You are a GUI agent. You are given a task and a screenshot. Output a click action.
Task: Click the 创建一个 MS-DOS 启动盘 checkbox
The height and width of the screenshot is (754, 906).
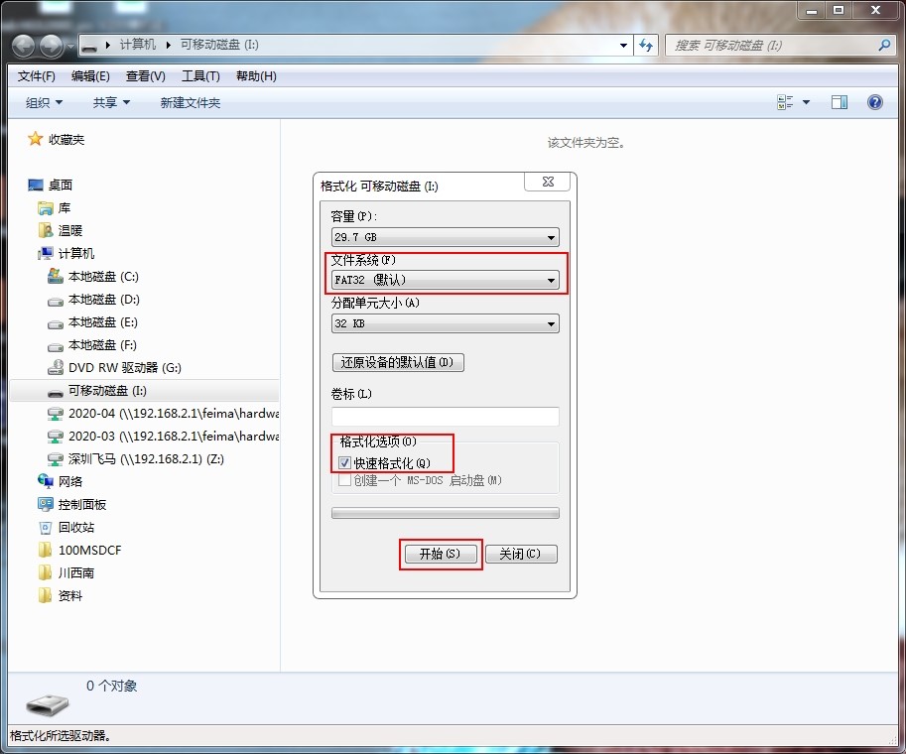pyautogui.click(x=344, y=480)
